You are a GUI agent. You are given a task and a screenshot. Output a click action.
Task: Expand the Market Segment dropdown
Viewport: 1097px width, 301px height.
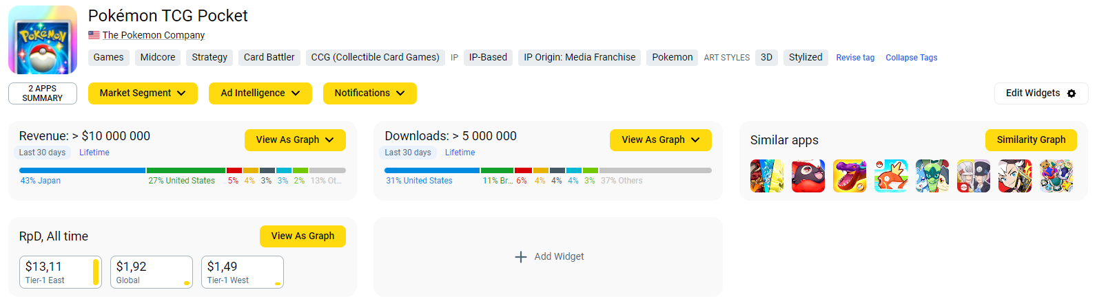[143, 93]
